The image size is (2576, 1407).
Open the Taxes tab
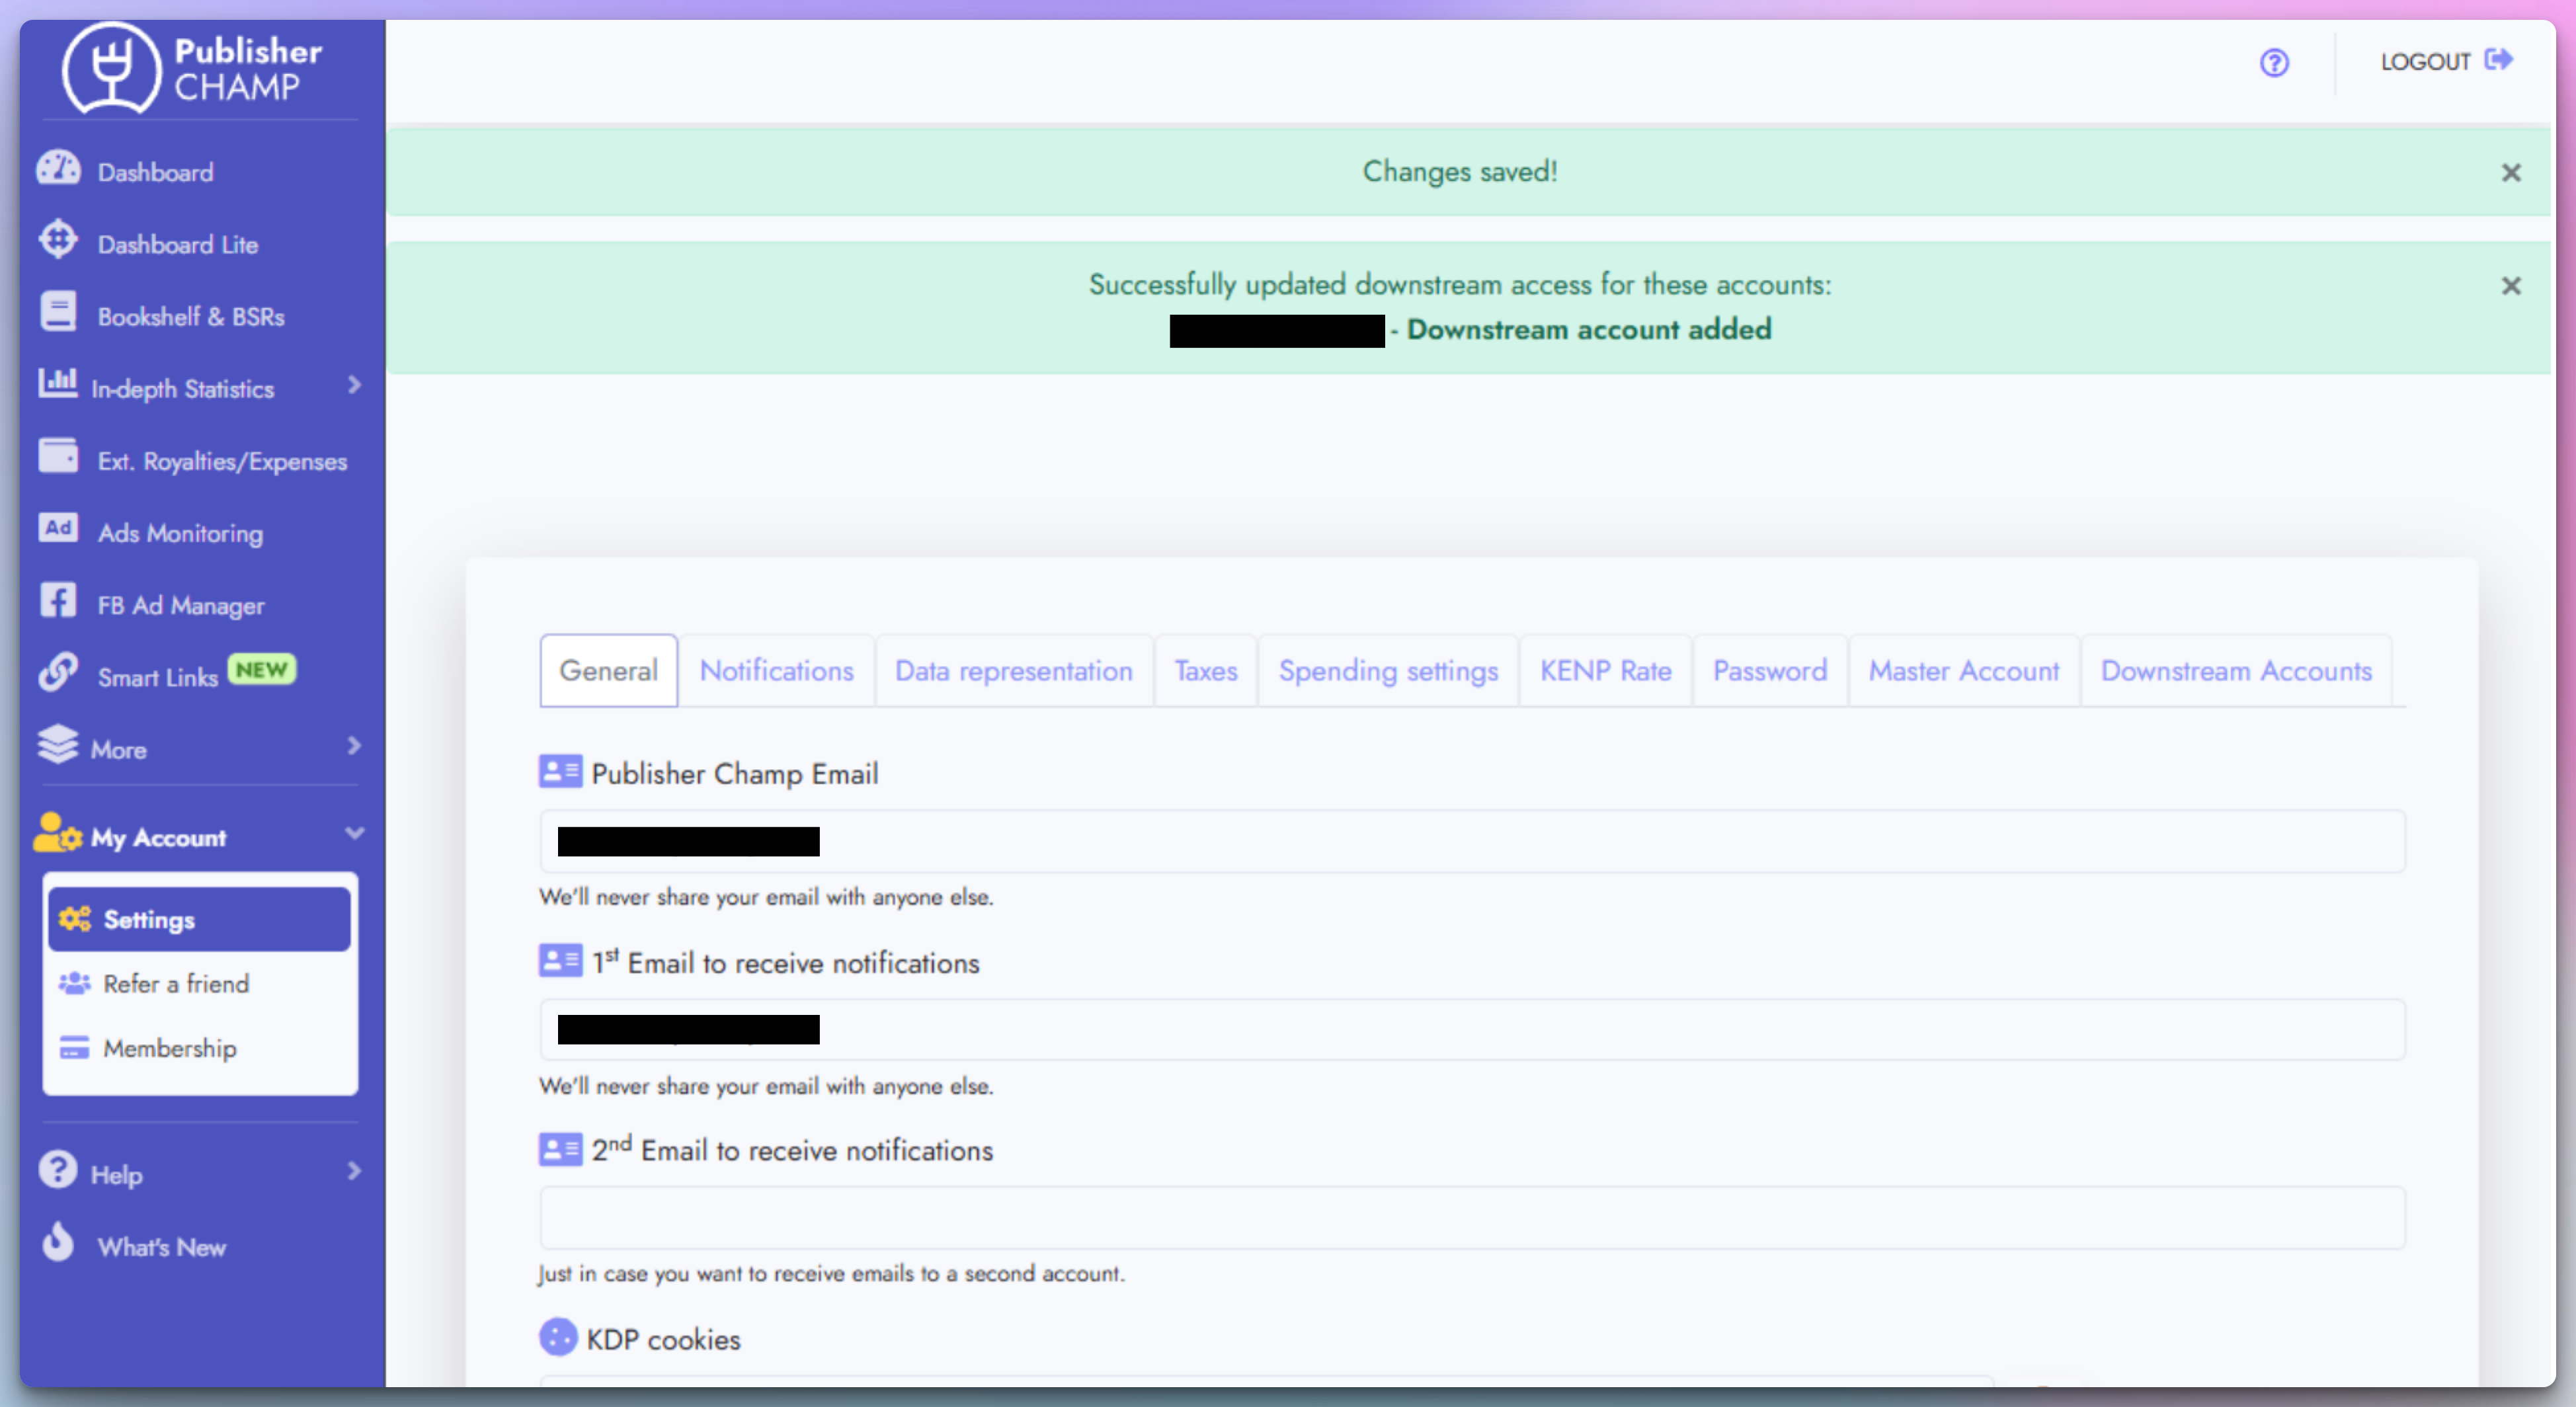point(1206,671)
